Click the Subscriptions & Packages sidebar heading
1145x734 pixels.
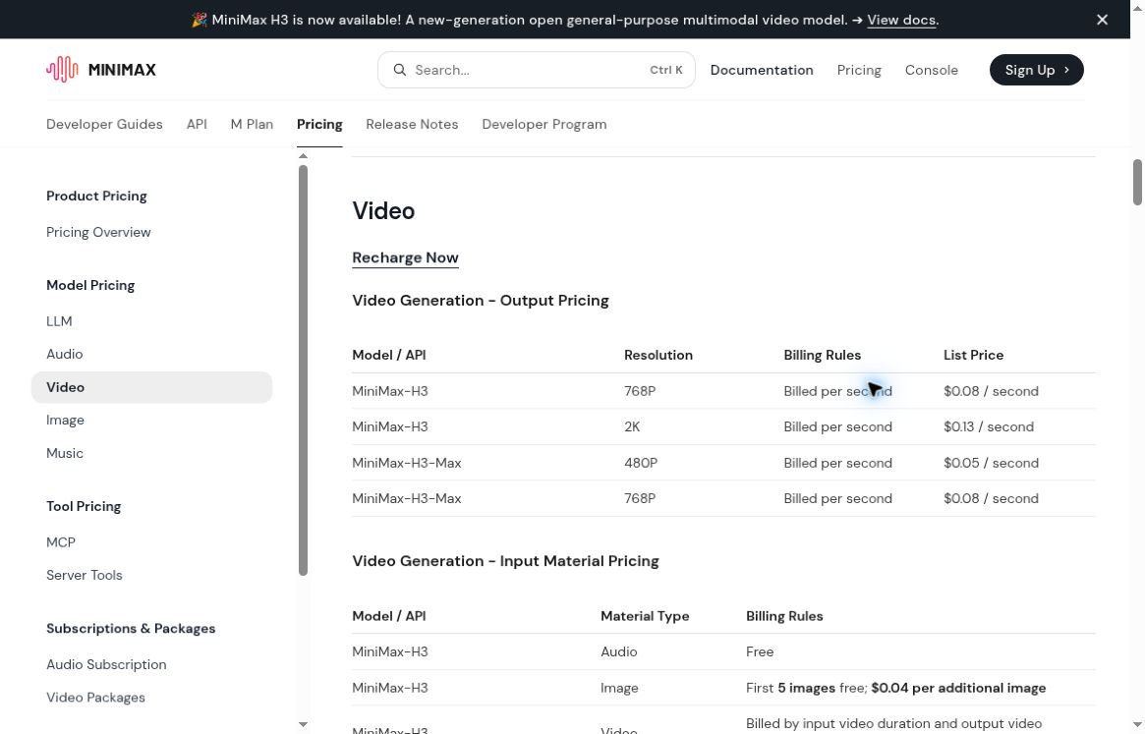(x=131, y=629)
